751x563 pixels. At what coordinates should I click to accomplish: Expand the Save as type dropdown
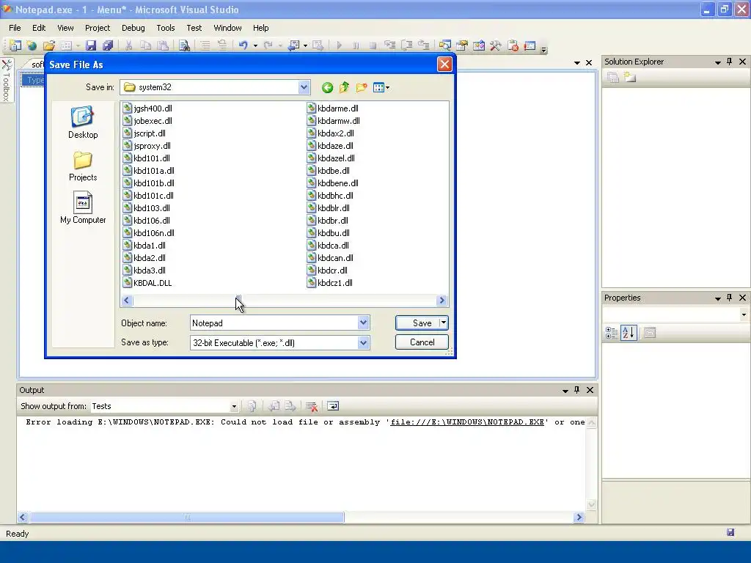pos(363,343)
